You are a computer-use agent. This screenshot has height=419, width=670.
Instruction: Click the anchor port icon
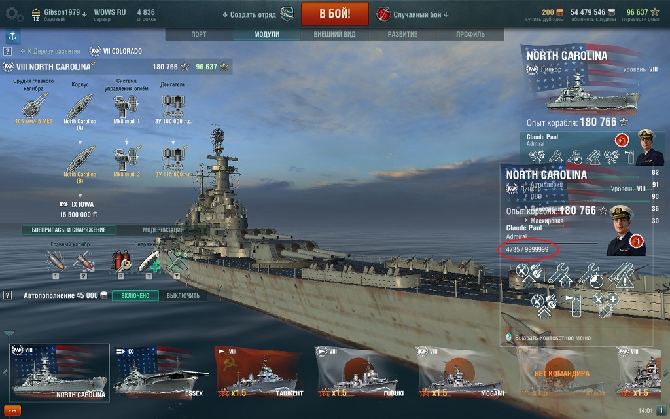12,37
